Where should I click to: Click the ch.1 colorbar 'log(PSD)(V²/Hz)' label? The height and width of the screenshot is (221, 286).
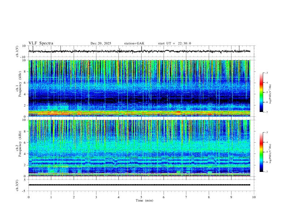click(270, 94)
